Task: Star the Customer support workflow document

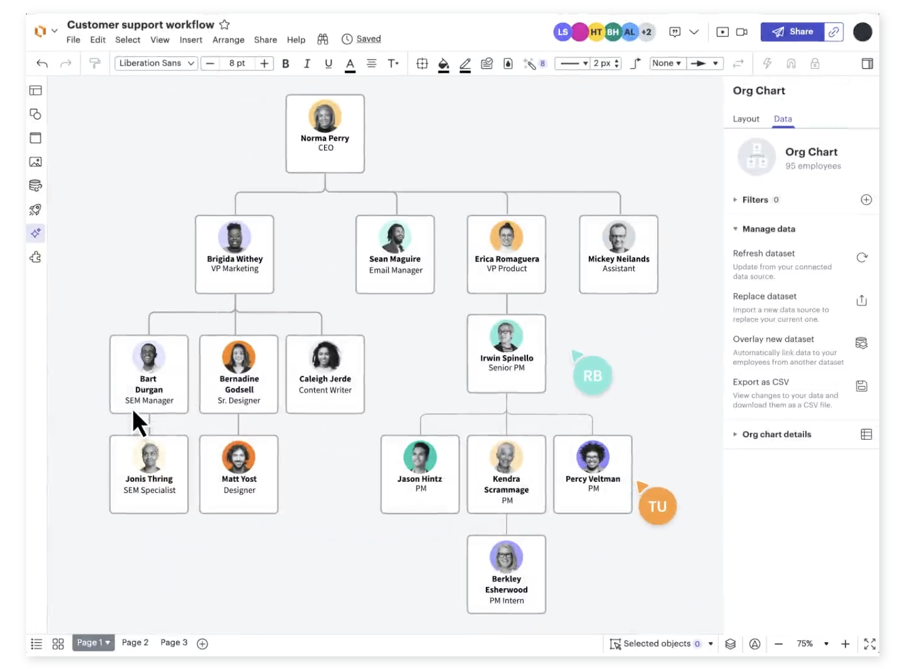Action: coord(225,25)
